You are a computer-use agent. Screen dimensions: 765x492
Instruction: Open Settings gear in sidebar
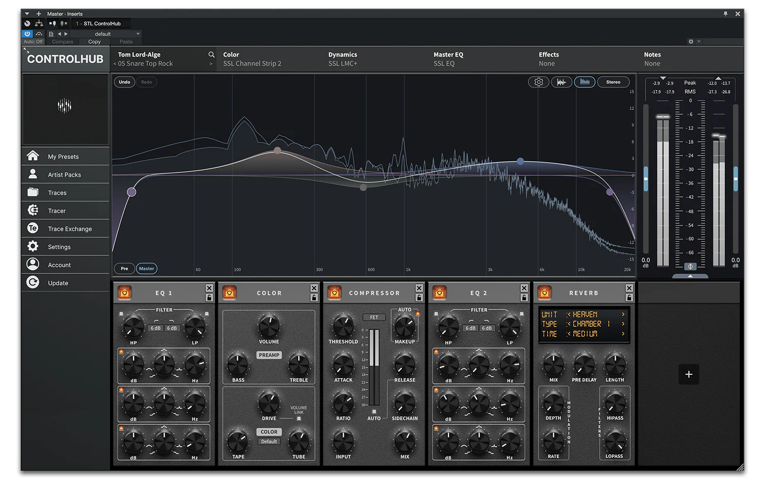33,246
